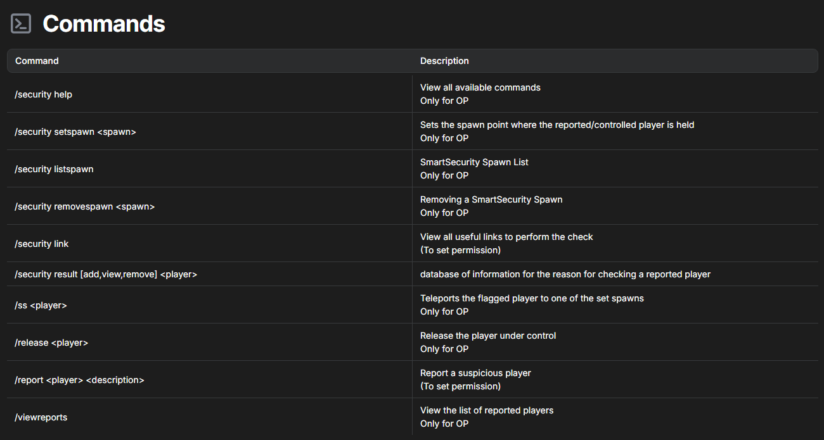The width and height of the screenshot is (824, 440).
Task: Click the Commands page heading
Action: [104, 24]
